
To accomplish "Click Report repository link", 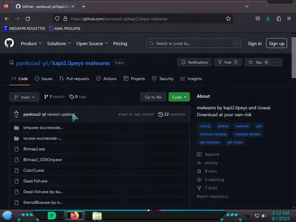I will pos(212,196).
